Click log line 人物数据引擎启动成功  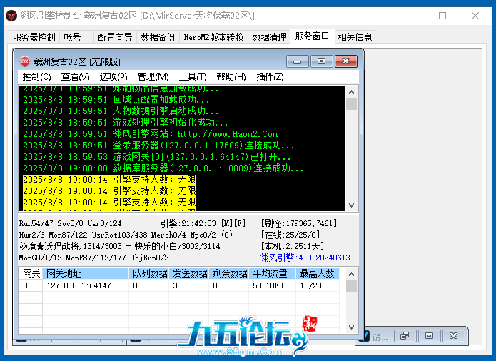121,111
